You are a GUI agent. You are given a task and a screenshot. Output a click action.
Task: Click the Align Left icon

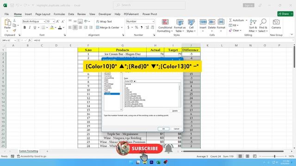tap(70, 28)
